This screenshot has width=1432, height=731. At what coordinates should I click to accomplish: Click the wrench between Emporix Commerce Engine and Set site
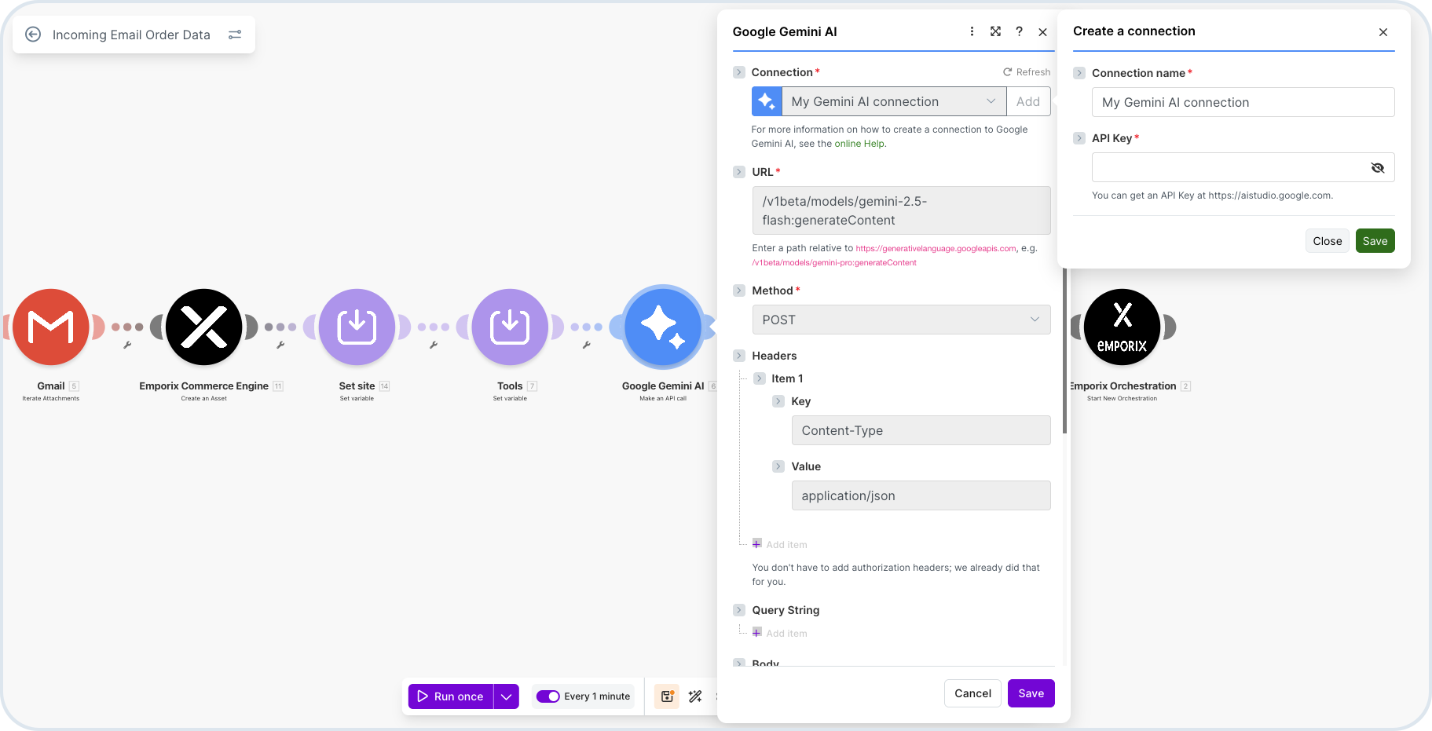pyautogui.click(x=280, y=345)
